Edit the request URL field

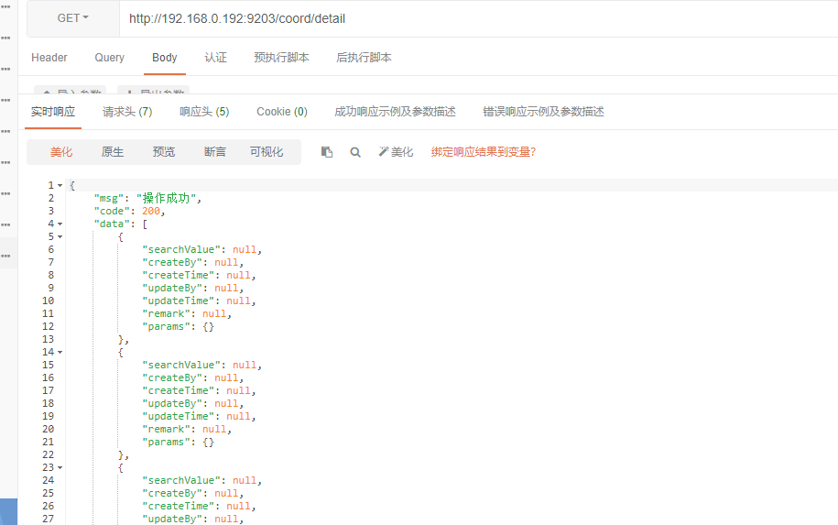[x=478, y=18]
